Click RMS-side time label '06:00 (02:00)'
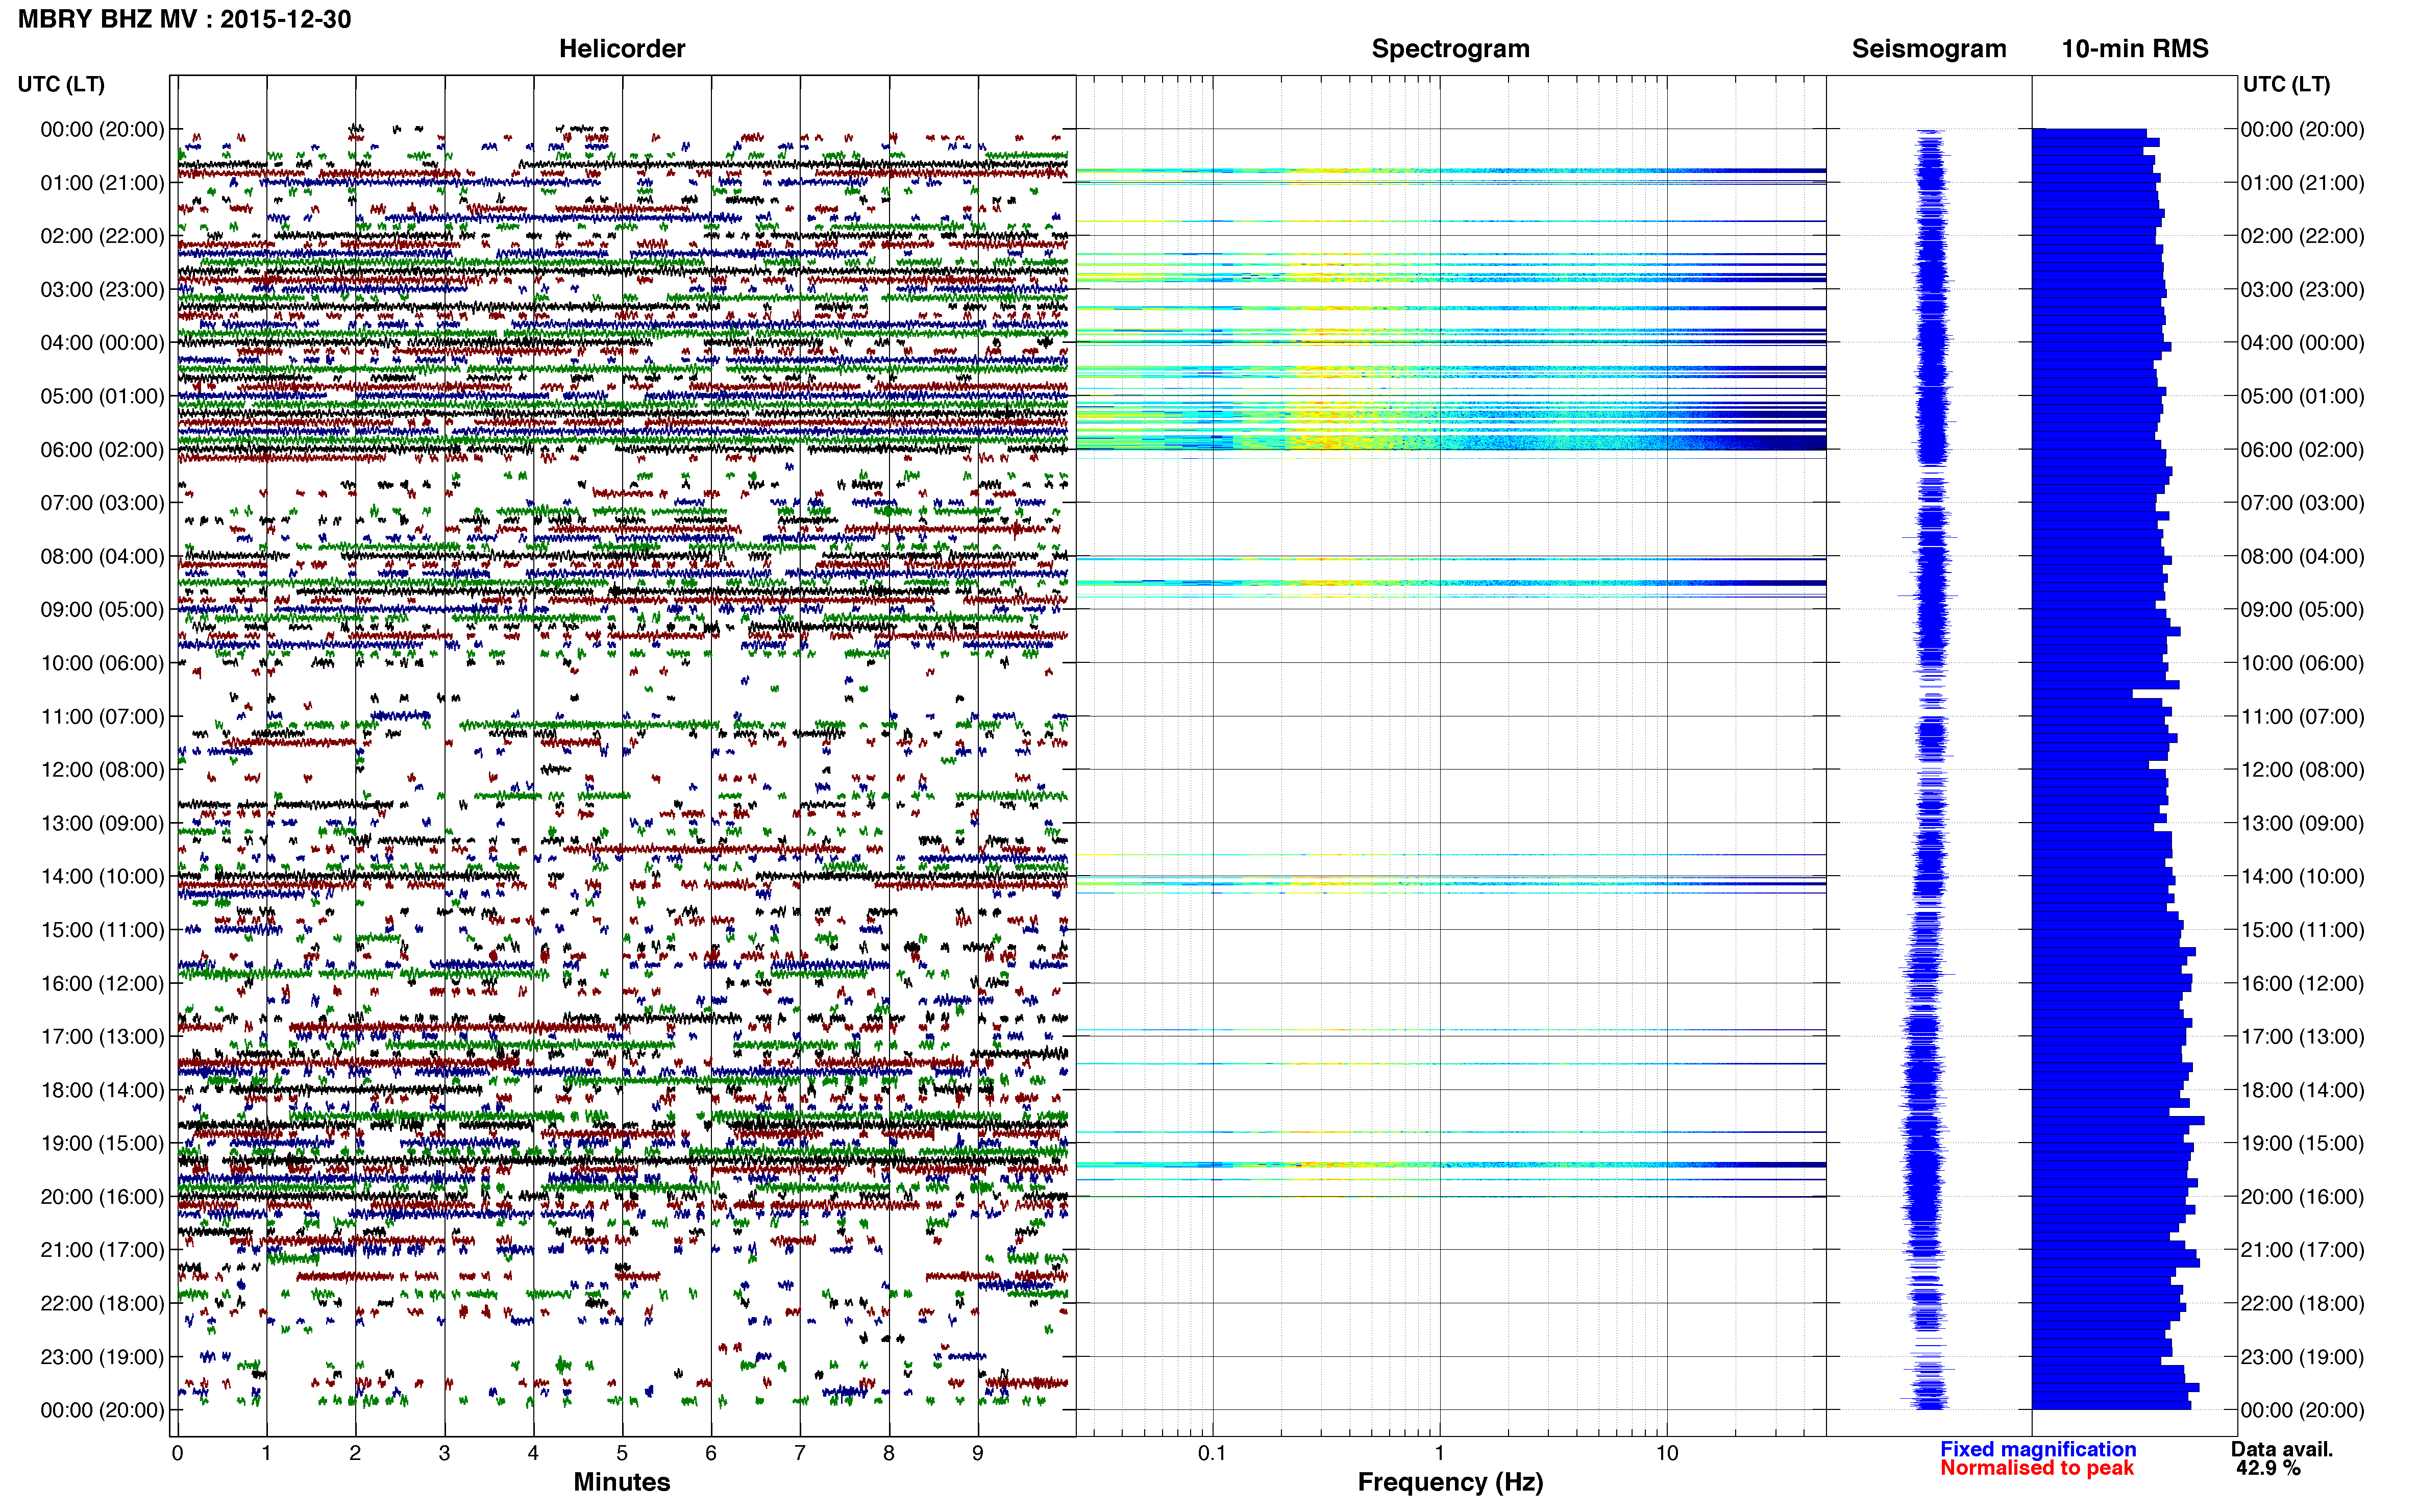This screenshot has width=2419, height=1512. pos(2302,449)
